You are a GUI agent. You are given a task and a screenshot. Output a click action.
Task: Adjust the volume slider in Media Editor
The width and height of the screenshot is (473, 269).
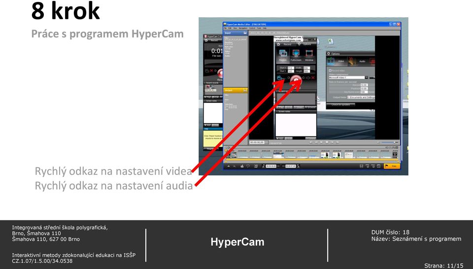point(389,142)
